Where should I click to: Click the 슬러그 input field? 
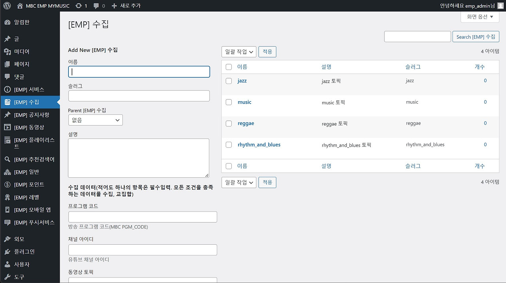coord(139,96)
